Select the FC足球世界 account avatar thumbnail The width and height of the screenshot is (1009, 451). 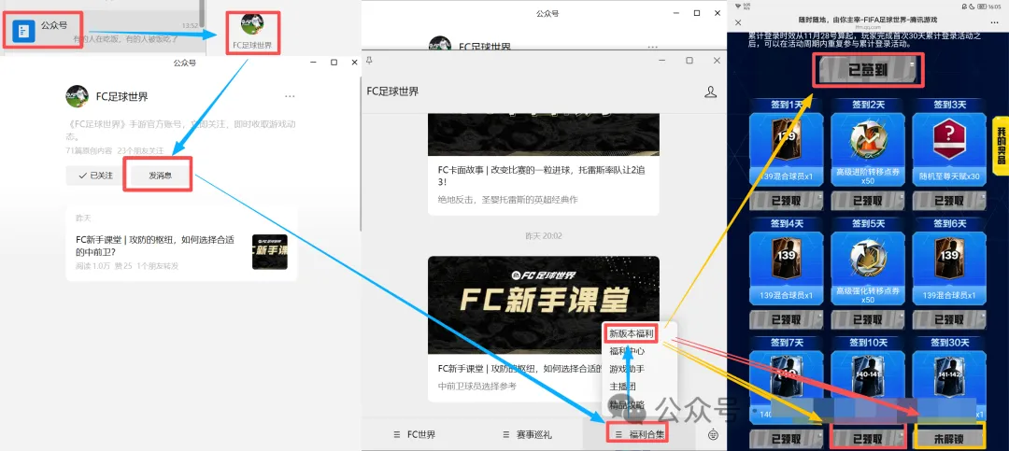point(251,23)
